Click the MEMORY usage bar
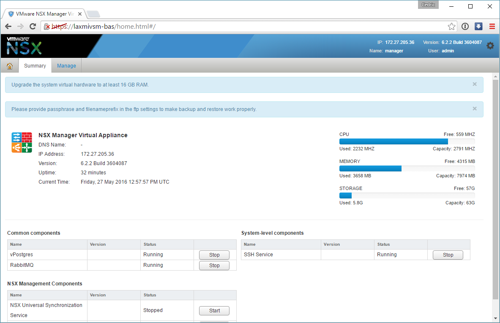The image size is (500, 323). tap(407, 168)
